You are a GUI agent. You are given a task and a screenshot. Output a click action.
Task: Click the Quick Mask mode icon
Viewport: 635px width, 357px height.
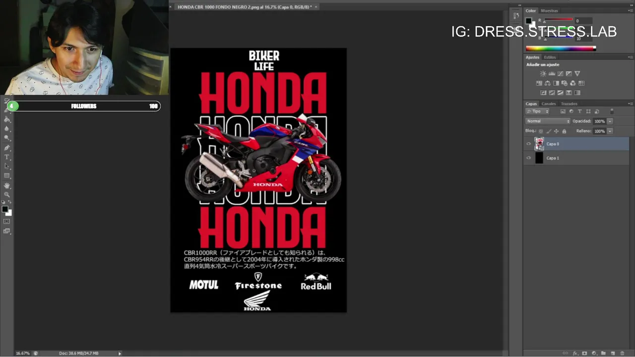pos(7,221)
